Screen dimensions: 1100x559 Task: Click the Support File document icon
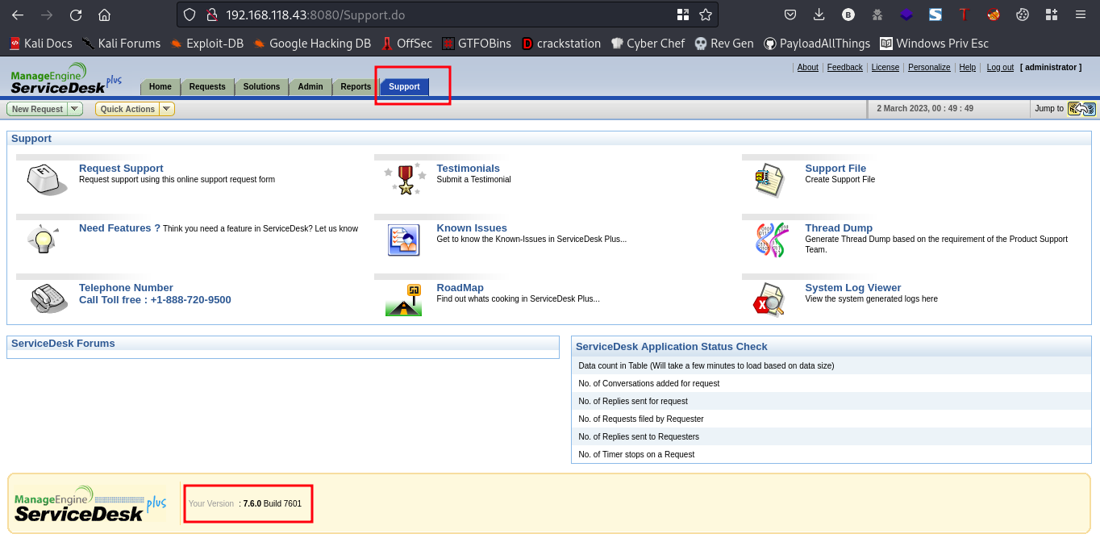(x=769, y=180)
